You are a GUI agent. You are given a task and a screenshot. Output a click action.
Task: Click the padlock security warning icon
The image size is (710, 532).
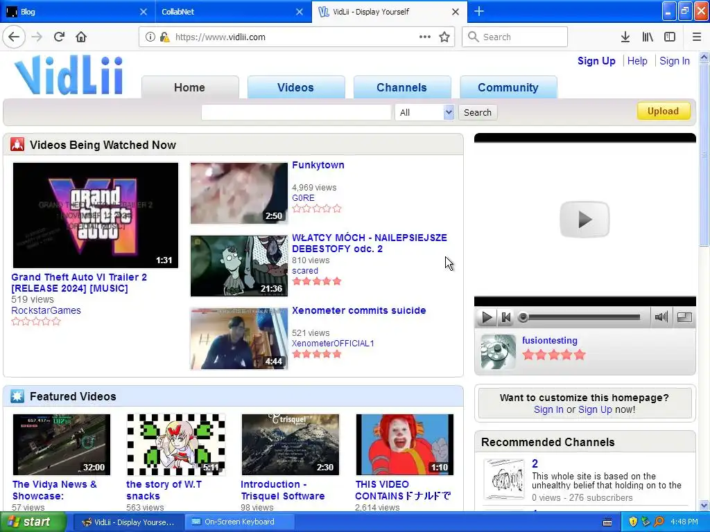[x=164, y=37]
